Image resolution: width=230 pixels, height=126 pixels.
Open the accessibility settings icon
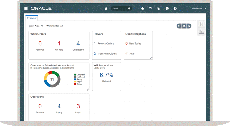point(167,9)
